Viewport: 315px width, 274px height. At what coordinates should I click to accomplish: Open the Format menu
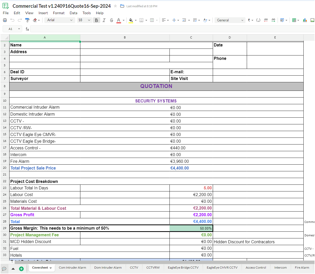point(59,13)
